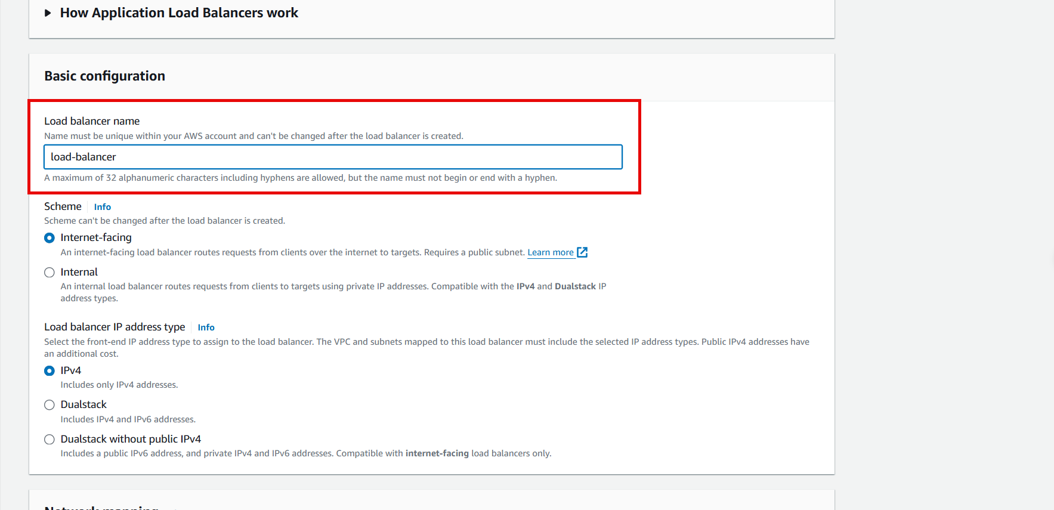Click the "How Application Load Balancers work" heading
The height and width of the screenshot is (510, 1054).
point(179,13)
